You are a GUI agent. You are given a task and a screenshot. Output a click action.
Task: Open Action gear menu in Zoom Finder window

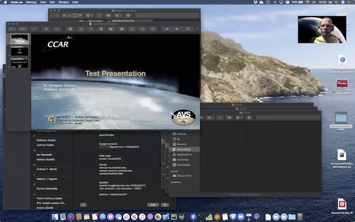239,118
